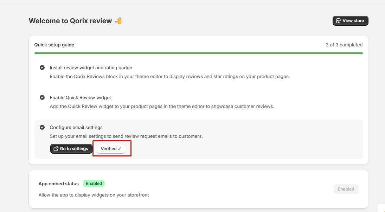Viewport: 385px width, 212px height.
Task: Toggle checkmark for Install review widget step
Action: point(42,68)
